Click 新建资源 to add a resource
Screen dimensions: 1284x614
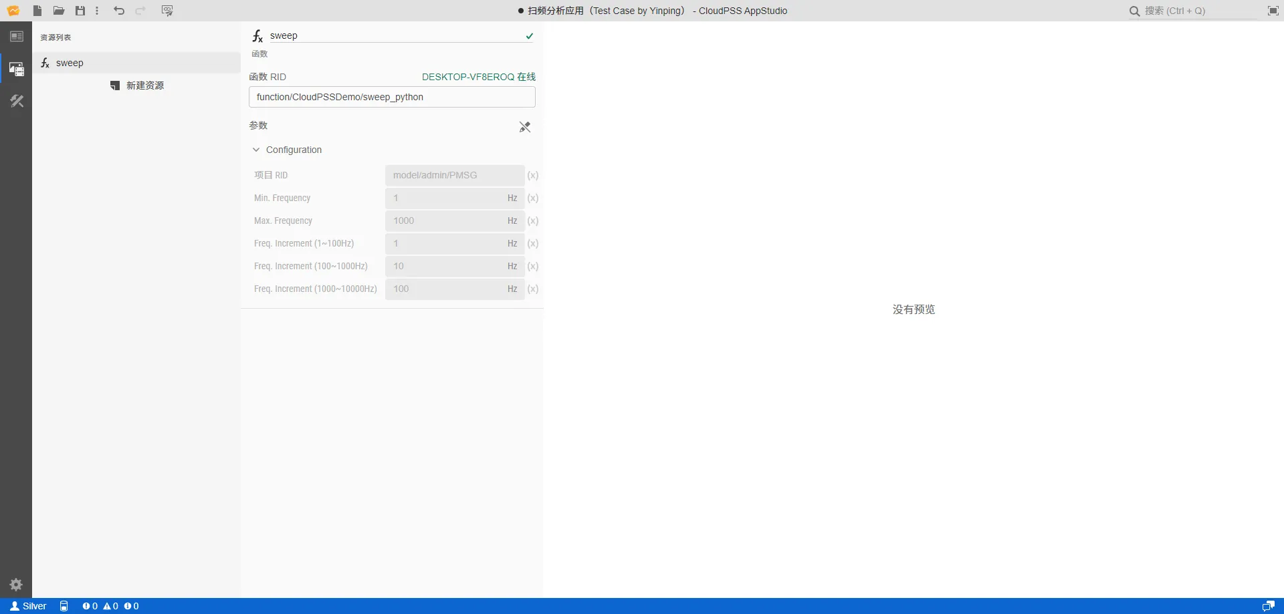[137, 86]
